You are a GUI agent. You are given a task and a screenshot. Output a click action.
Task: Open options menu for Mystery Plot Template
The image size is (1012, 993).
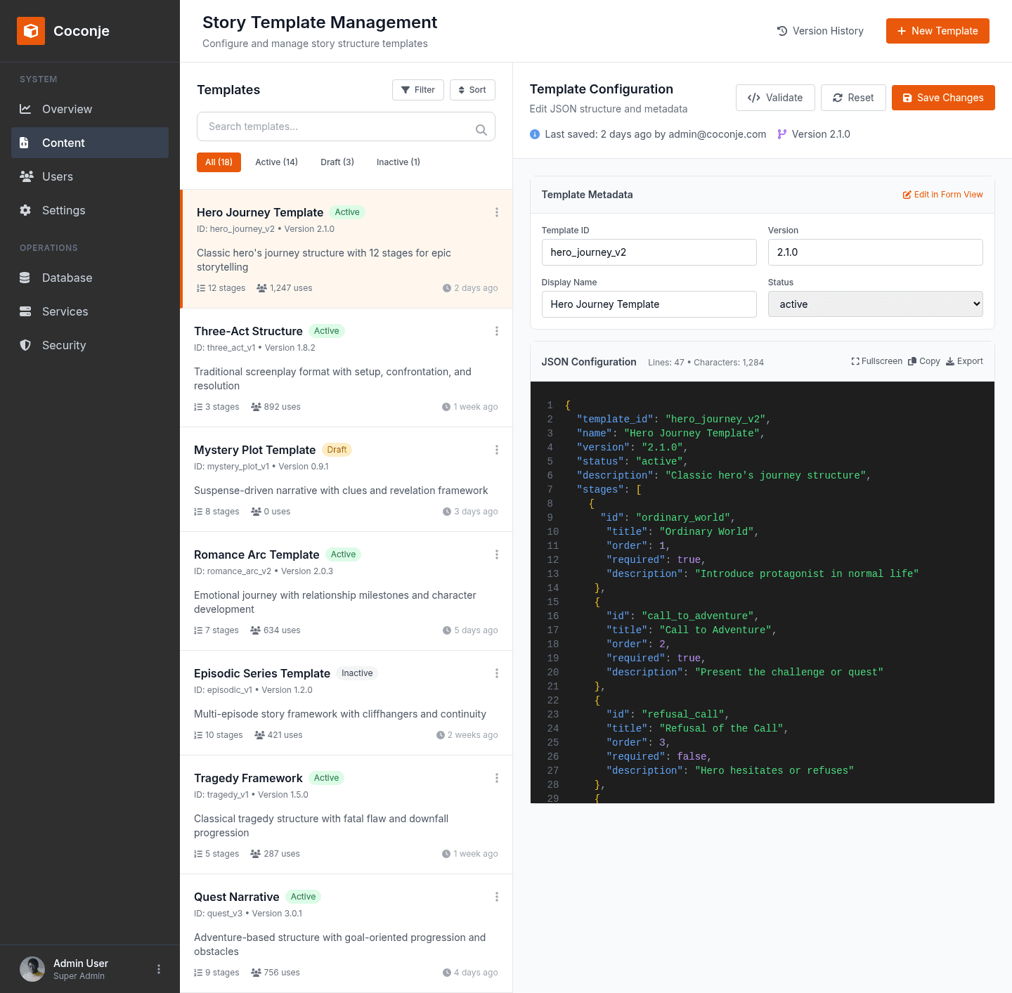(497, 450)
